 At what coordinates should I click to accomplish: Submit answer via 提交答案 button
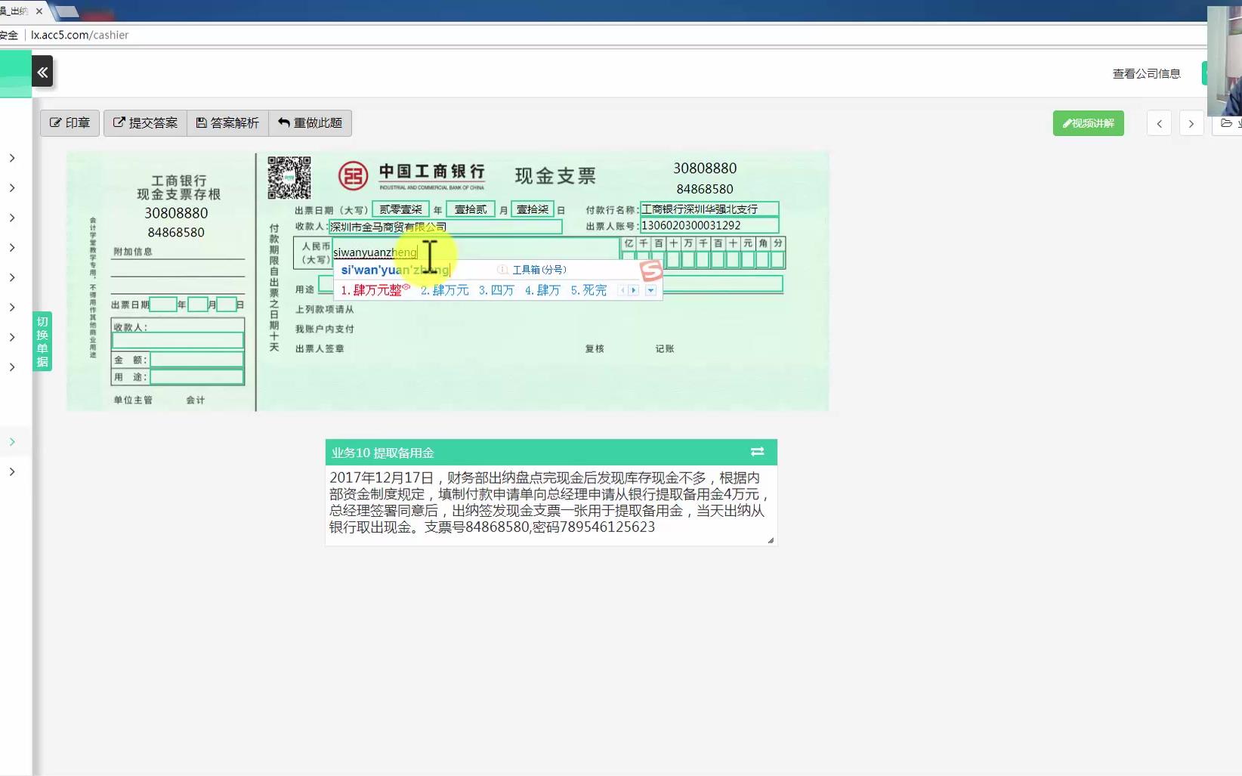[x=145, y=122]
